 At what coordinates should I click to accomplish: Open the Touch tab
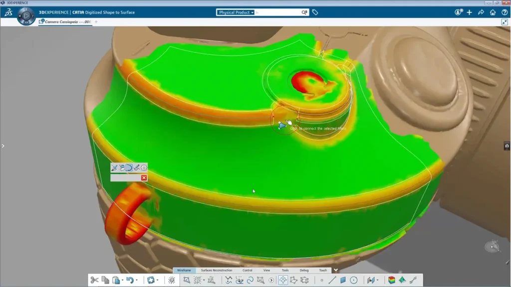point(323,270)
